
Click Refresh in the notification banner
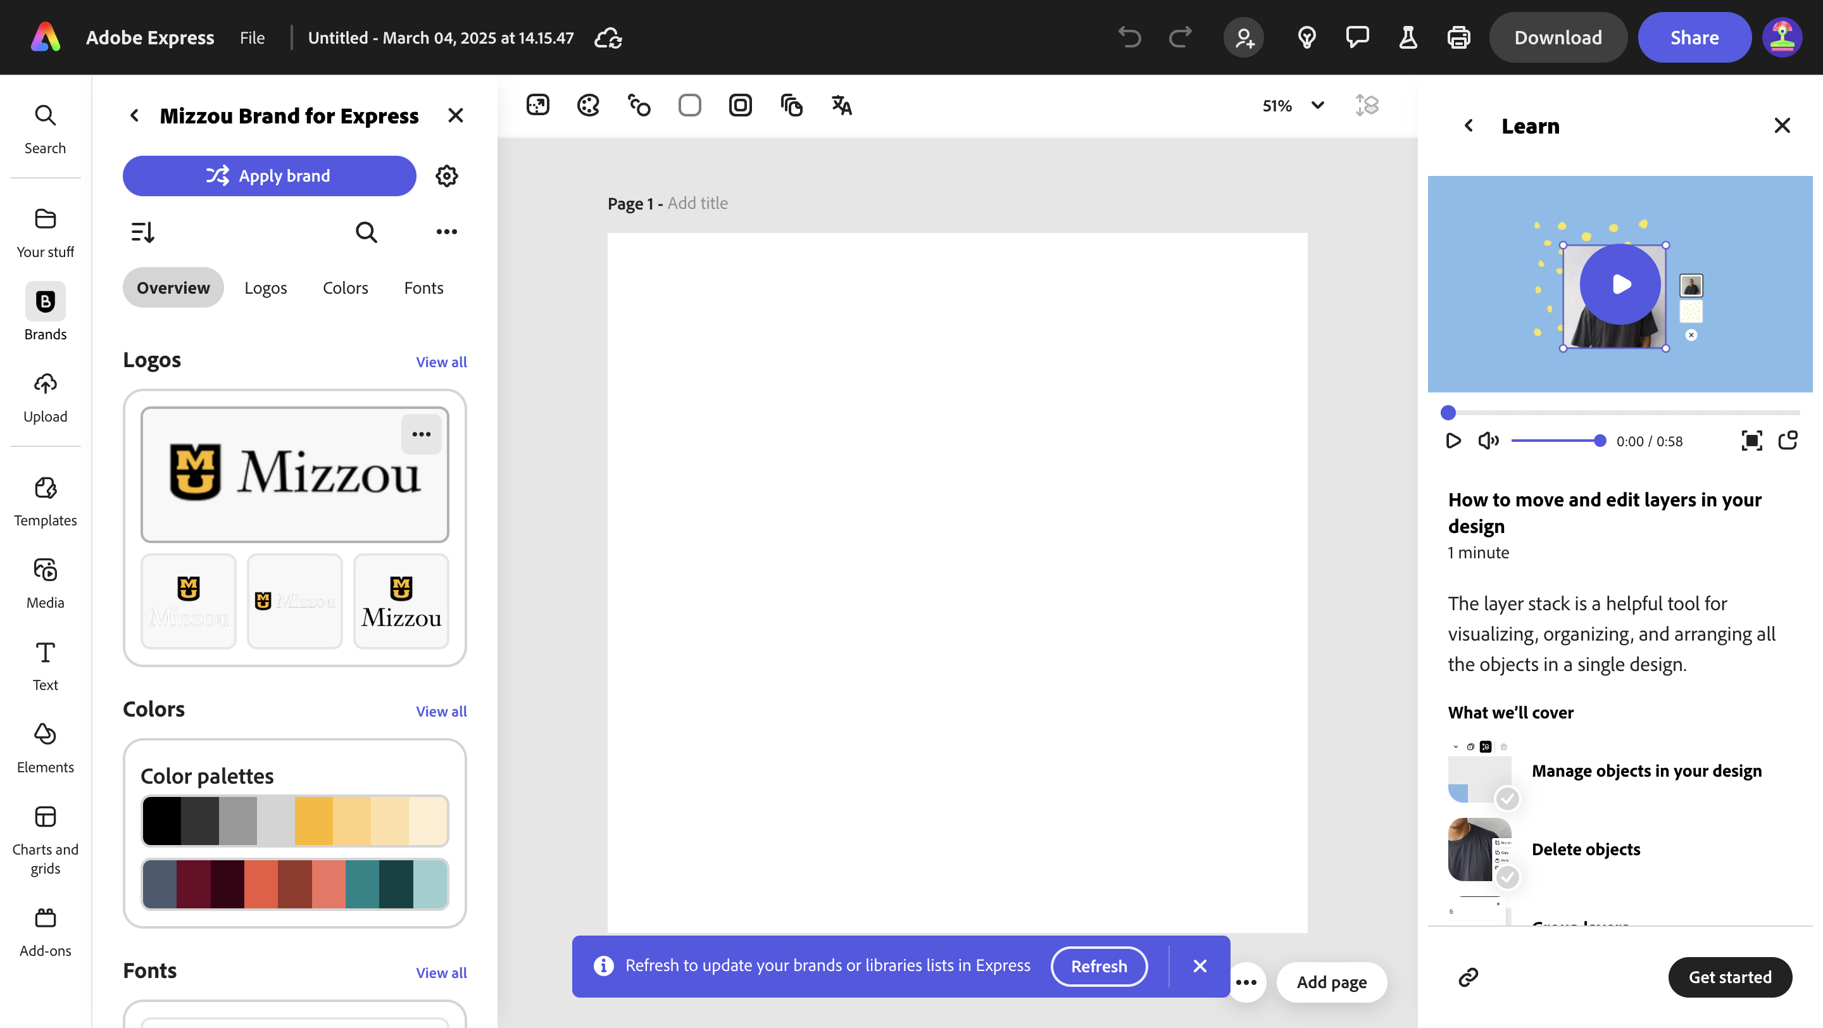[x=1098, y=966]
